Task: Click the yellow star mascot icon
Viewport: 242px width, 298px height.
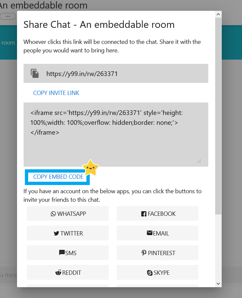Action: (x=90, y=168)
